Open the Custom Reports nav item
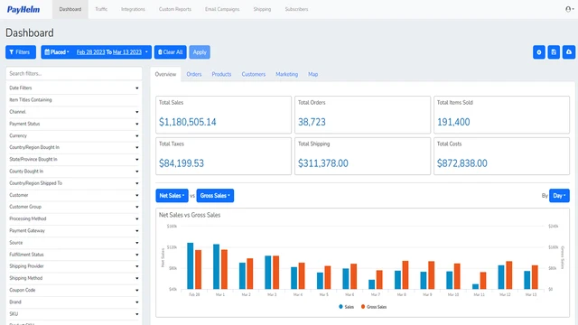 (175, 9)
